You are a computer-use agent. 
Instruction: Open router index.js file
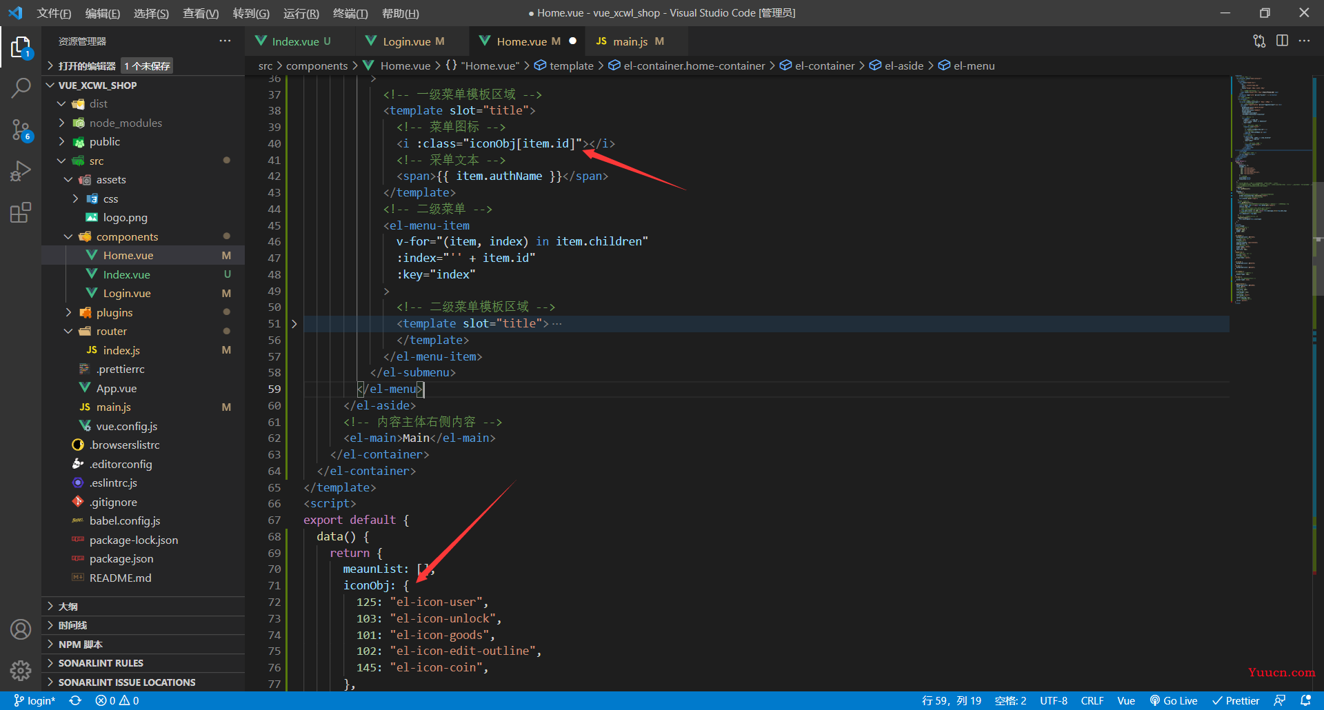pyautogui.click(x=121, y=350)
